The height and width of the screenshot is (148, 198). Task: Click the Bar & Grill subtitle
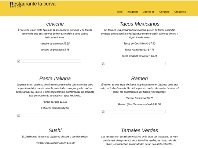pos(15,7)
